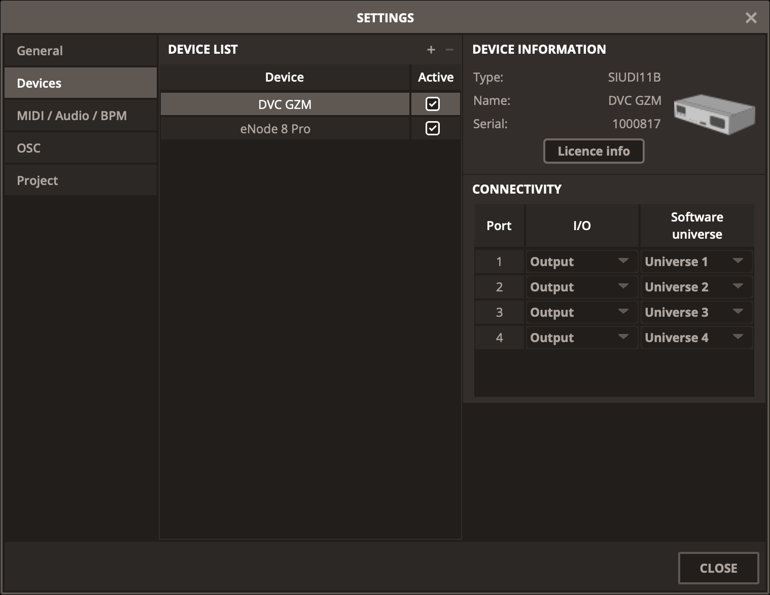770x595 pixels.
Task: Close settings with the X icon
Action: (x=751, y=18)
